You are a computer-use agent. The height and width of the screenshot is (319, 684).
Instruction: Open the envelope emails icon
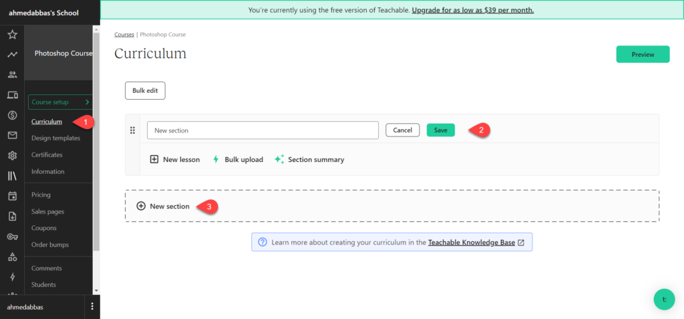click(12, 135)
